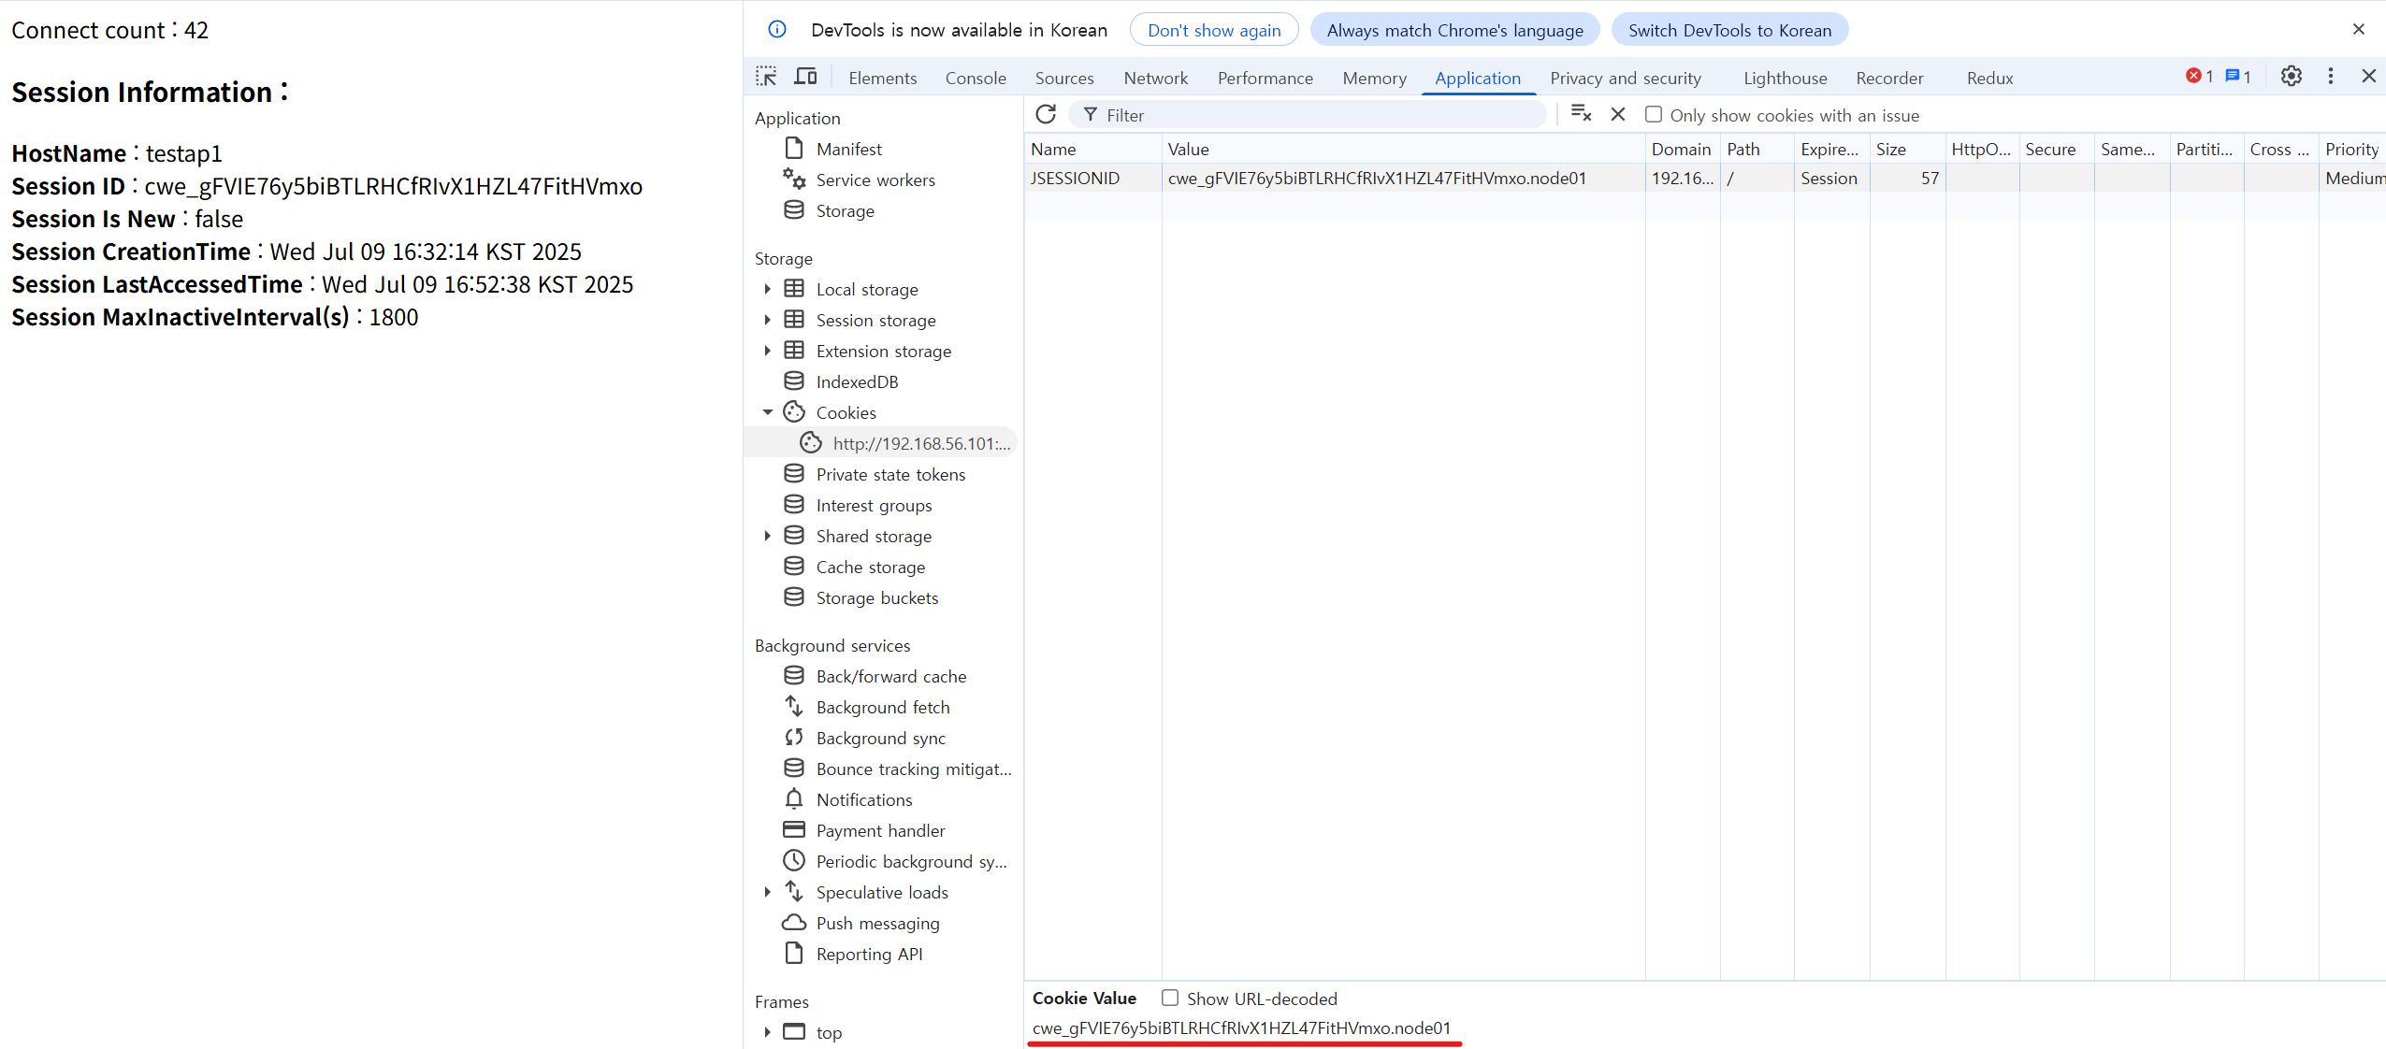The width and height of the screenshot is (2386, 1049).
Task: Enable Only show cookies with an issue
Action: tap(1654, 115)
